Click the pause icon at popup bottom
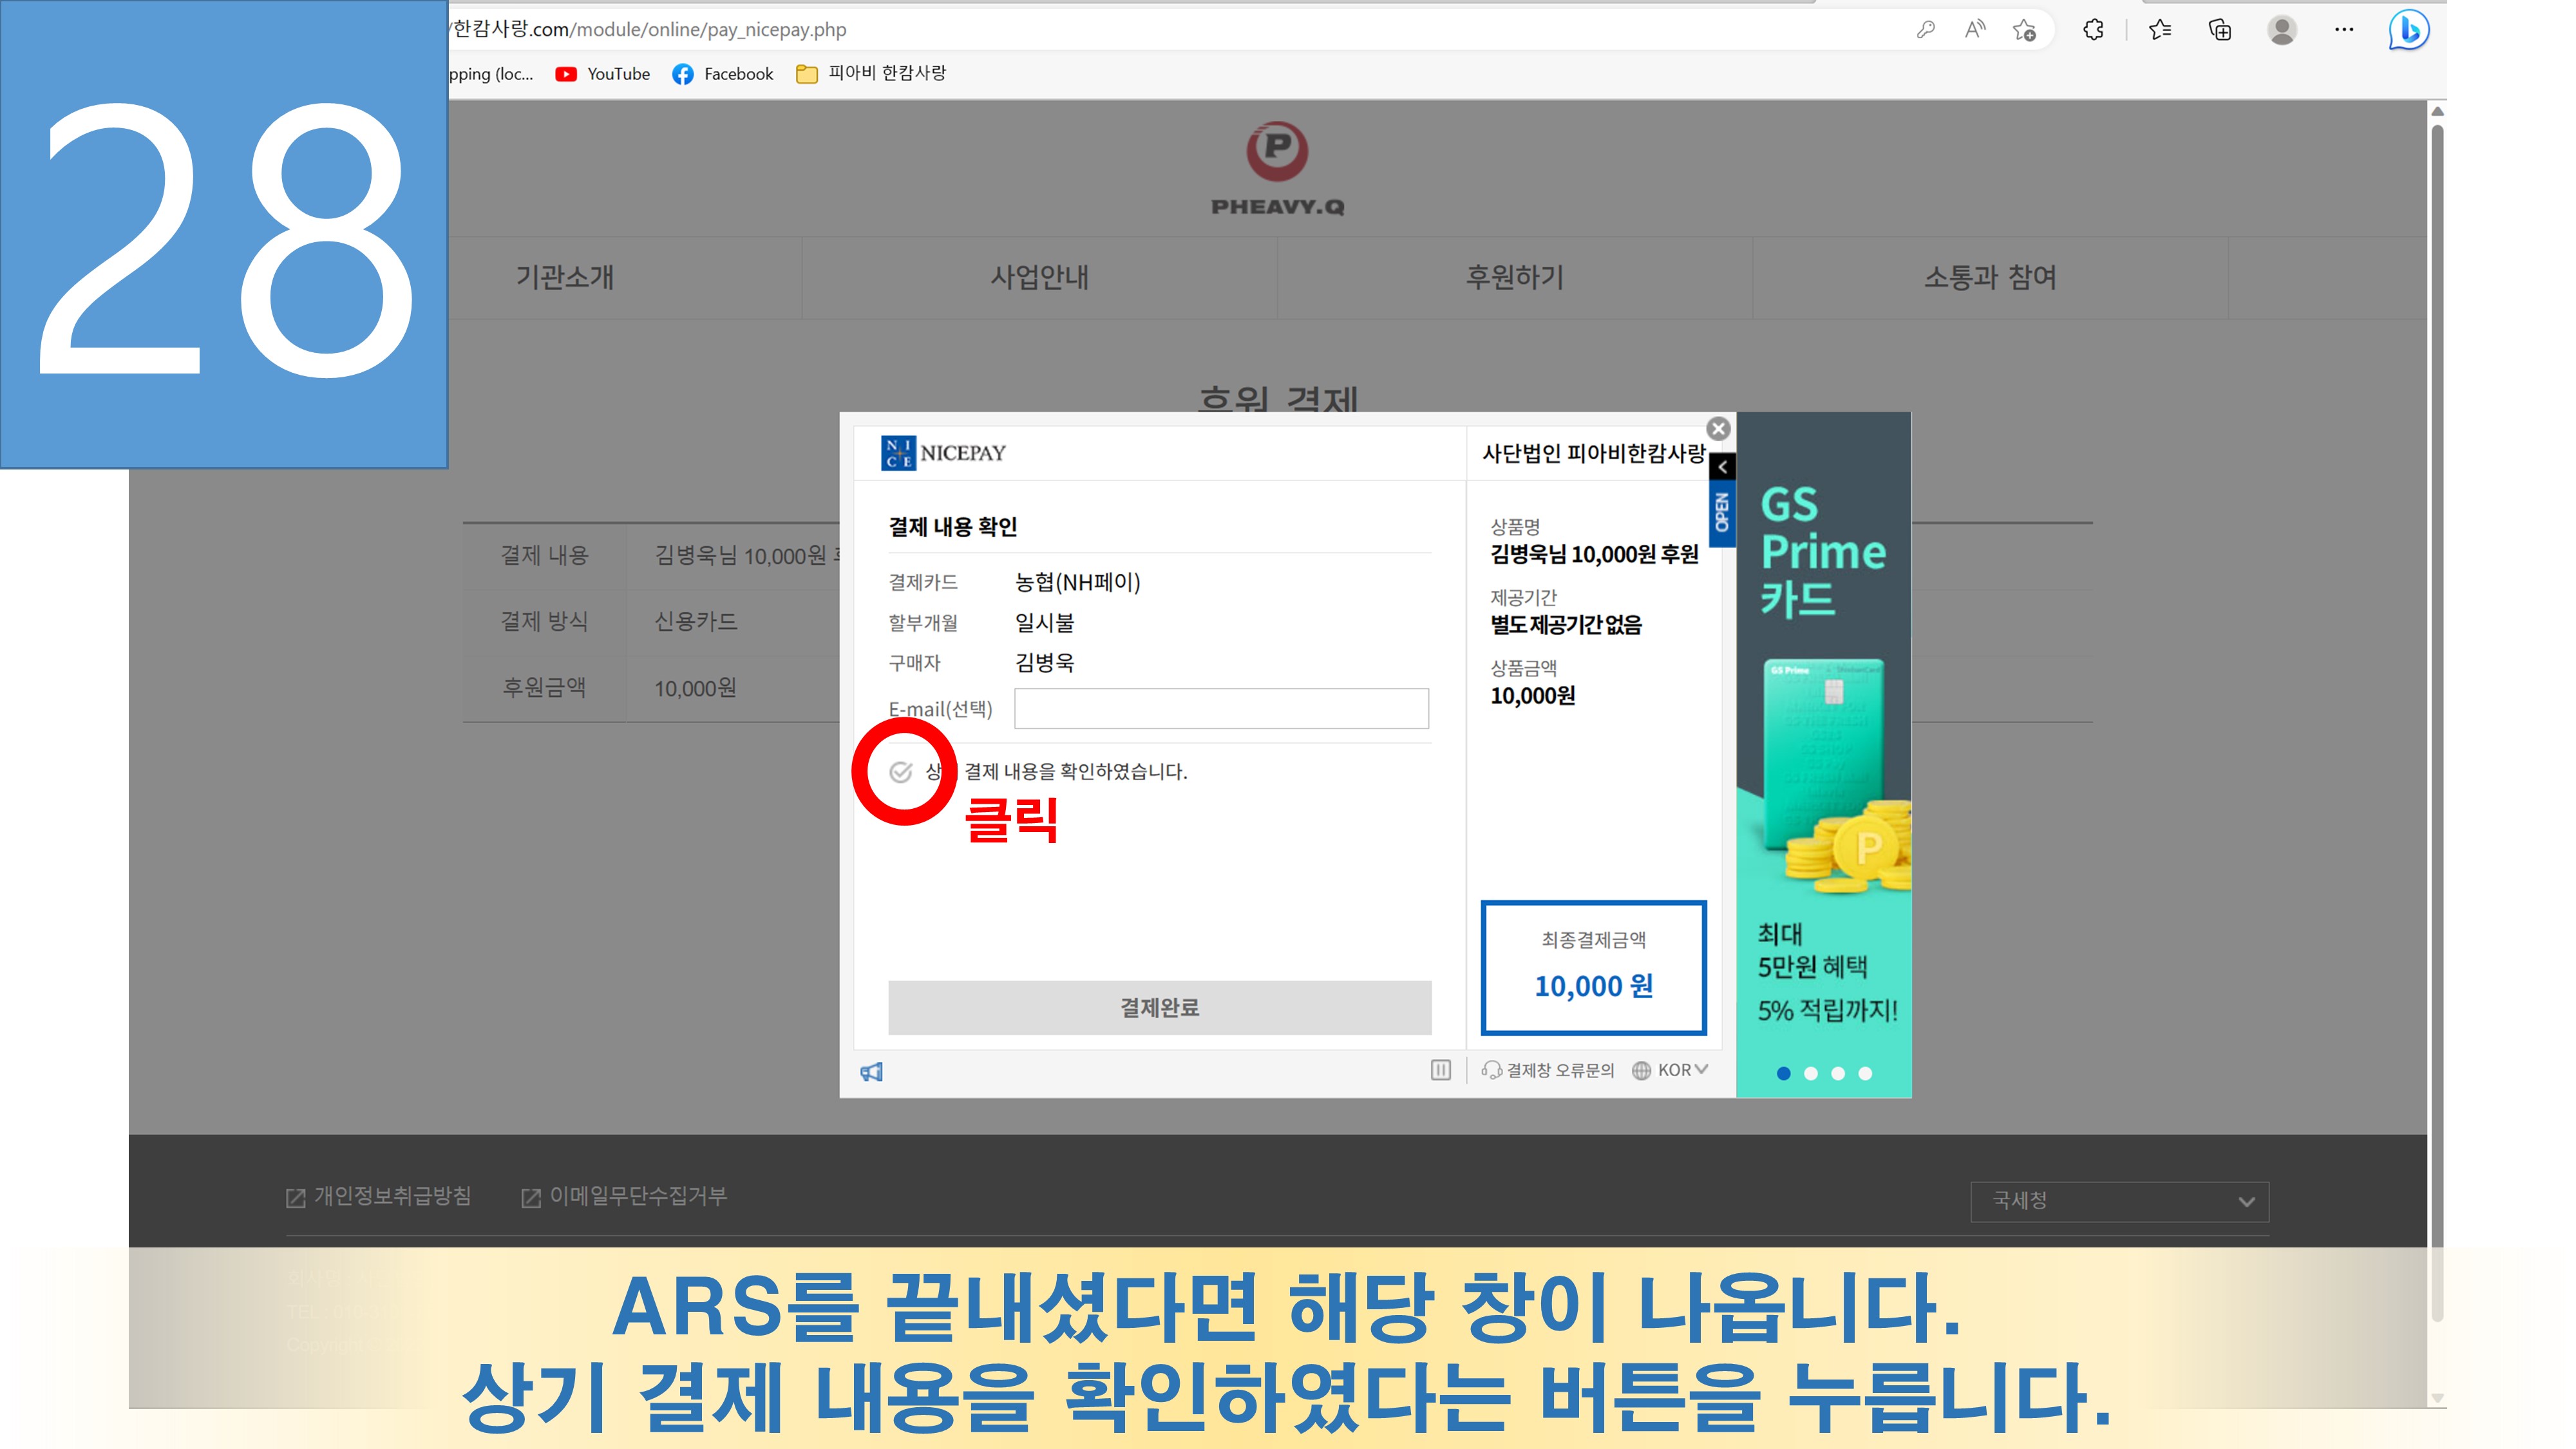 tap(1440, 1070)
